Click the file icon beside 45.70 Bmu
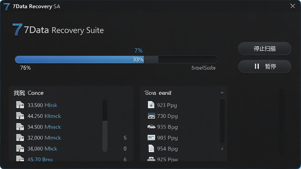This screenshot has height=169, width=301. point(20,159)
